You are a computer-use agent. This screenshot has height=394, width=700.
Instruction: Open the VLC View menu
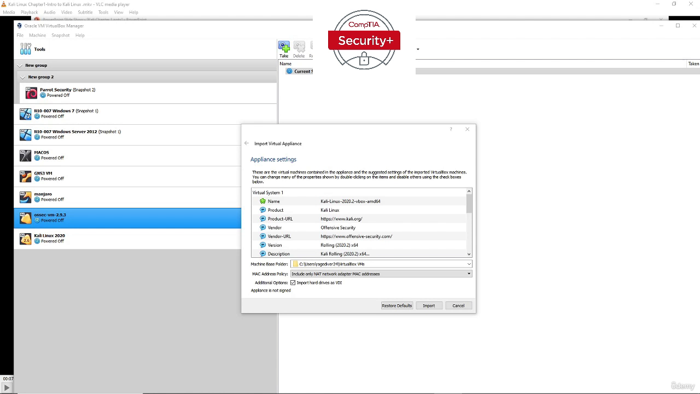pyautogui.click(x=119, y=12)
